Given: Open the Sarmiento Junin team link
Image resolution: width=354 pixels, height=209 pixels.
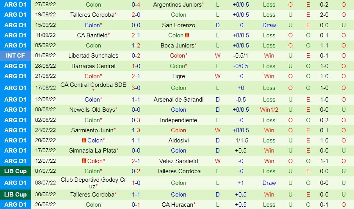Looking at the screenshot, I should [x=92, y=130].
